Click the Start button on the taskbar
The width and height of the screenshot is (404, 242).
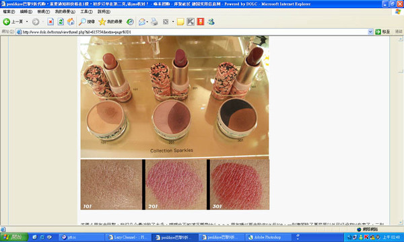14,237
